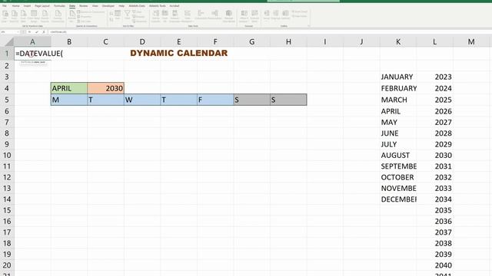The image size is (492, 276).
Task: Run Flash Fill
Action: click(x=165, y=15)
